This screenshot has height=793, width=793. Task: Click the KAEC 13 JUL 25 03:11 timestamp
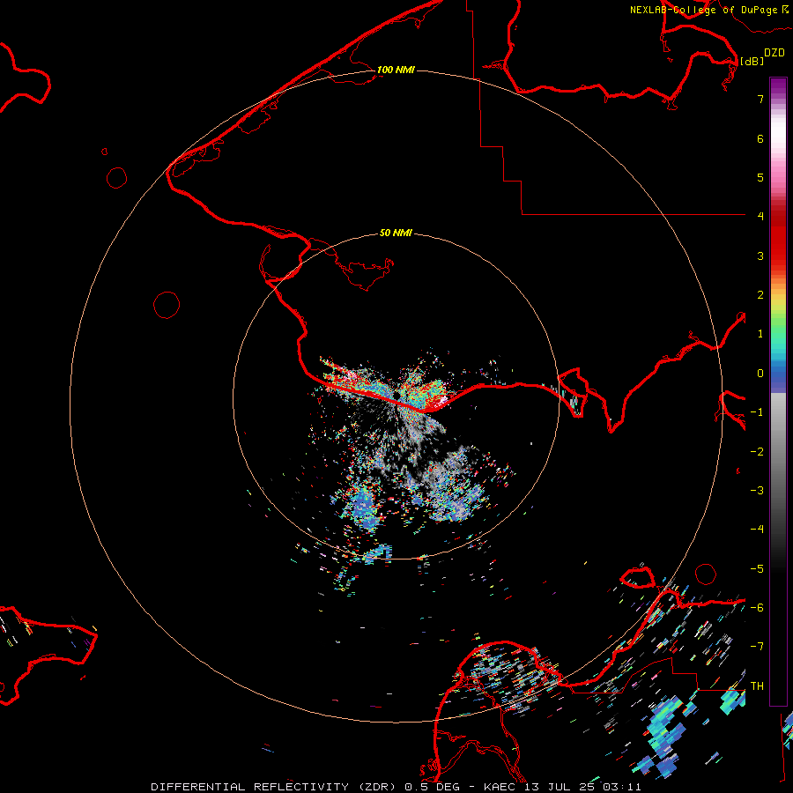[562, 787]
